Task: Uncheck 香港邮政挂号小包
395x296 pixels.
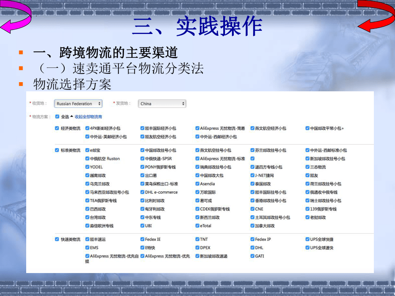Action: point(253,201)
